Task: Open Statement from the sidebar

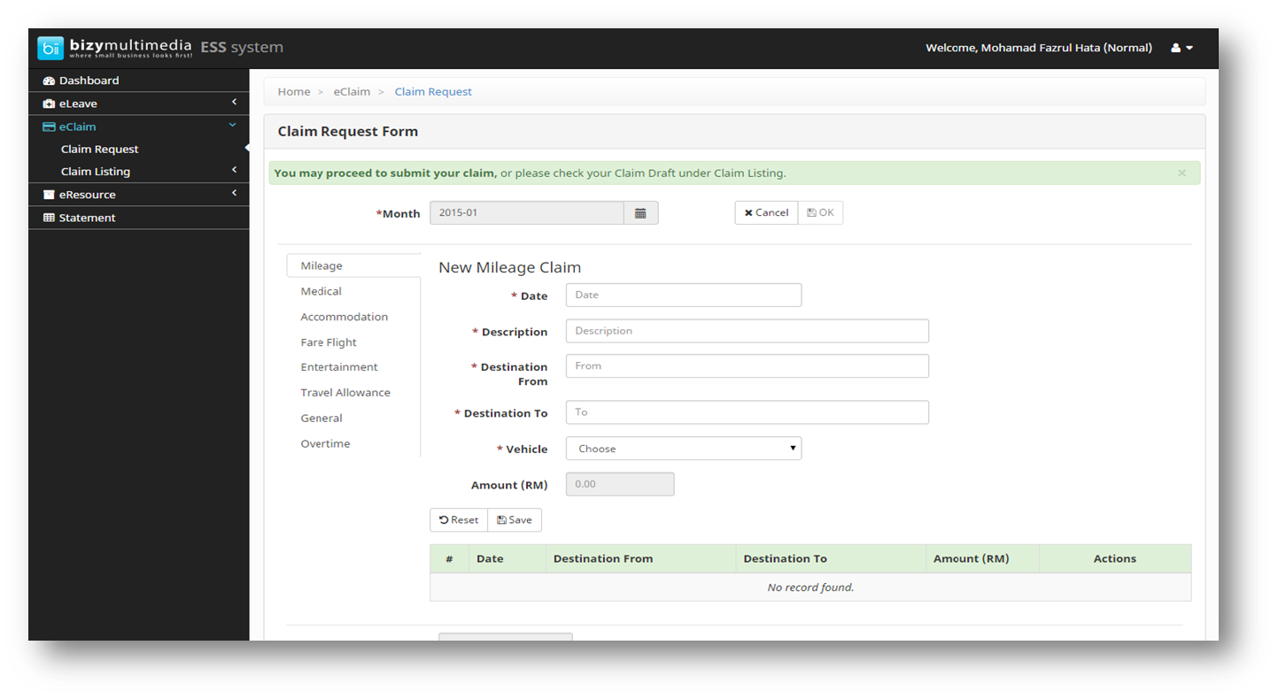Action: pyautogui.click(x=87, y=218)
